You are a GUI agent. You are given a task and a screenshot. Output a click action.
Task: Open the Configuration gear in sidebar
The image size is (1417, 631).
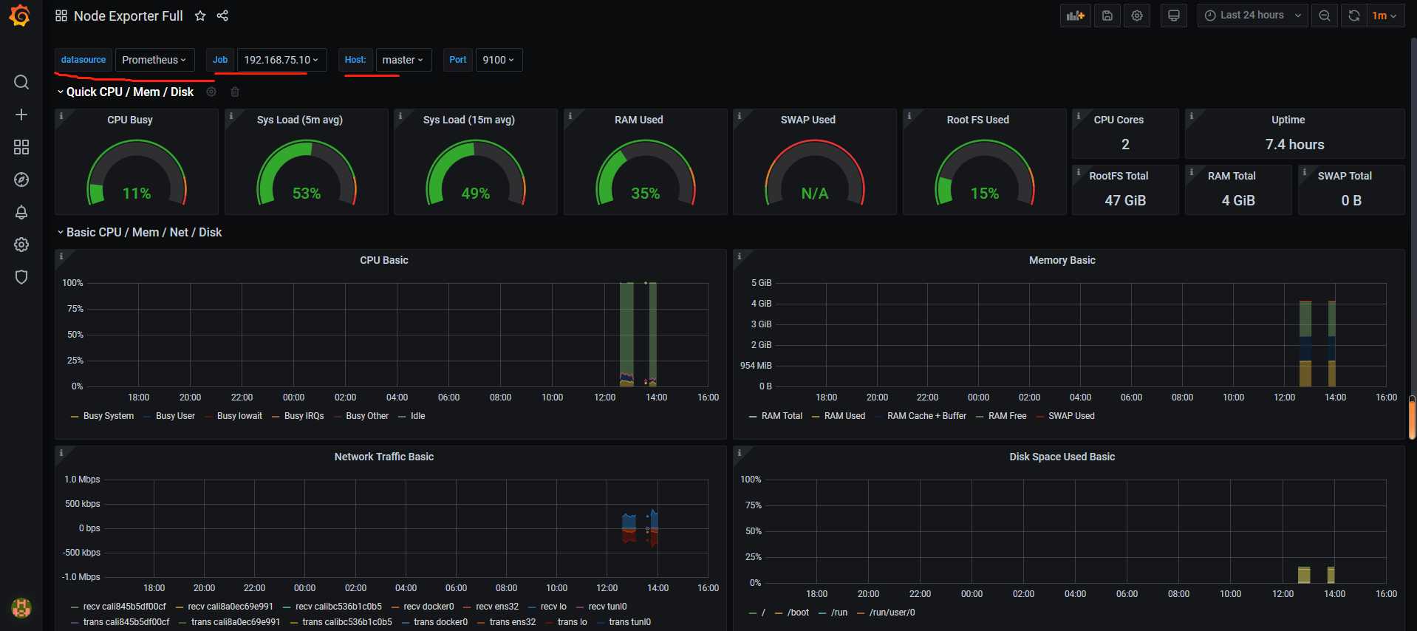point(21,245)
